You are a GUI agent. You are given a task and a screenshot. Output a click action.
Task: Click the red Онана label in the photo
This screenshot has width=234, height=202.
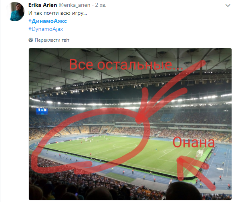point(194,142)
